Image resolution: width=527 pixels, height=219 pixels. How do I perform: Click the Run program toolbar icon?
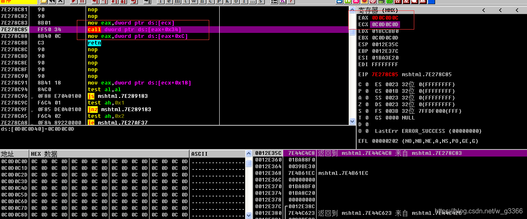[74, 2]
